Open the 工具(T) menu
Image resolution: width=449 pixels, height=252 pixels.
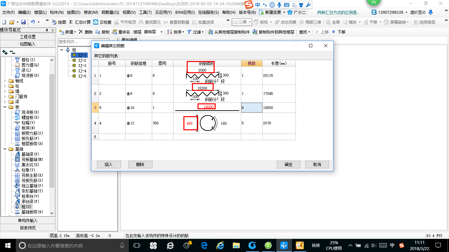click(145, 12)
